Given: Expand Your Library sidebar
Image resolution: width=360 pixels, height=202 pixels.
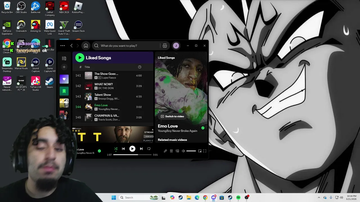Looking at the screenshot, I should pyautogui.click(x=64, y=58).
